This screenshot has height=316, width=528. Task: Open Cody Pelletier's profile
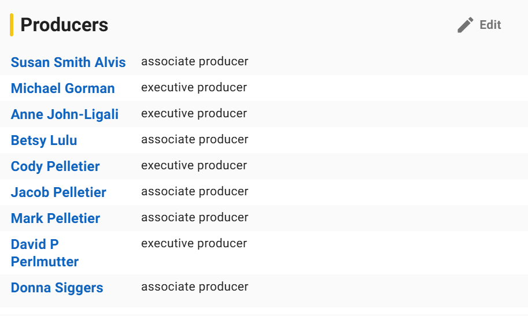(55, 166)
